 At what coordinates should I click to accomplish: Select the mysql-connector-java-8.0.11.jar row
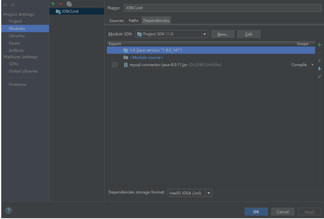[x=211, y=65]
